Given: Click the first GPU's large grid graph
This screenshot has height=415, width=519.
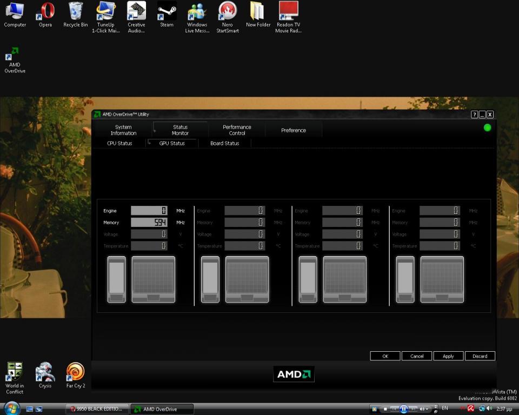Looking at the screenshot, I should click(x=153, y=279).
